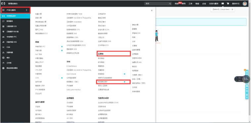Toggle the favorite star on the highlighted 号码隐私保护 row
This screenshot has width=252, height=123.
tap(125, 82)
